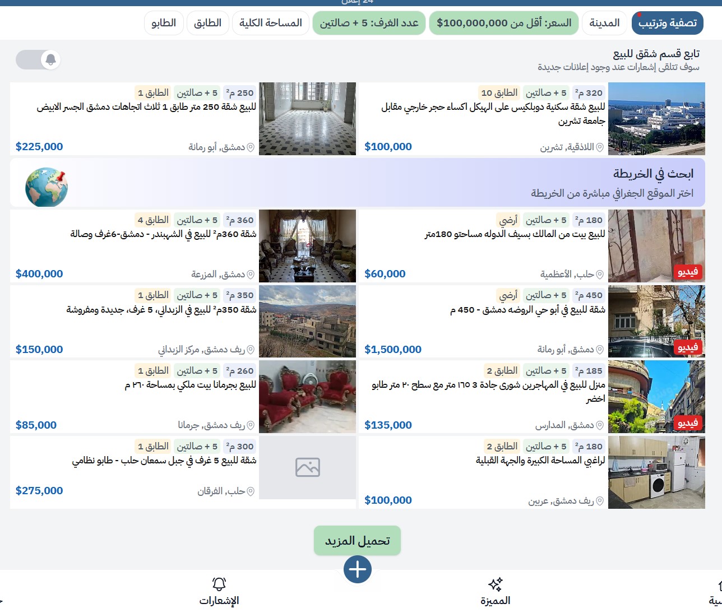Image resolution: width=722 pixels, height=613 pixels.
Task: Click location pin icon next to ريف دمشق, مركز الزبداني
Action: coord(251,350)
